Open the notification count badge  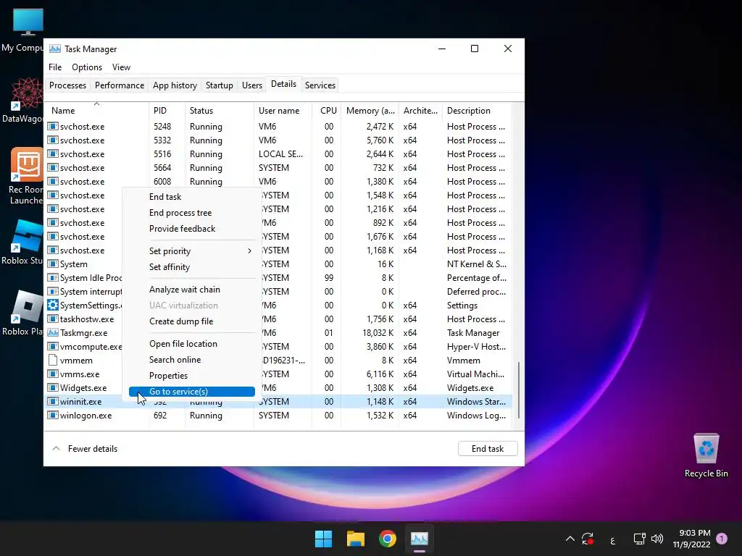click(722, 539)
